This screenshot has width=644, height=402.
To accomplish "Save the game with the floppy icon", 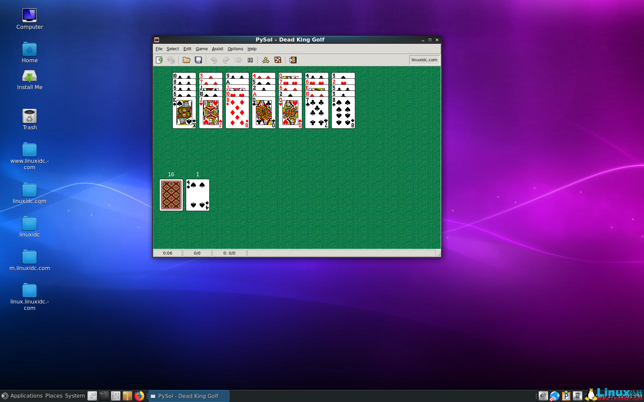I will coord(199,60).
